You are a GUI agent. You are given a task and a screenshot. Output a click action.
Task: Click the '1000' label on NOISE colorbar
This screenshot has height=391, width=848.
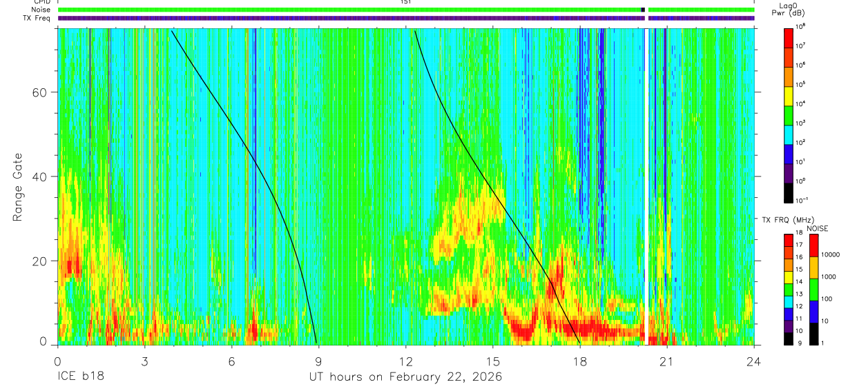tap(829, 278)
